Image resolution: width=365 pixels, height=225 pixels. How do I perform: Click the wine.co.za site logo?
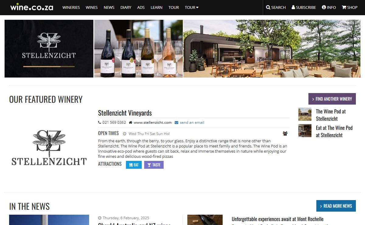click(x=32, y=7)
